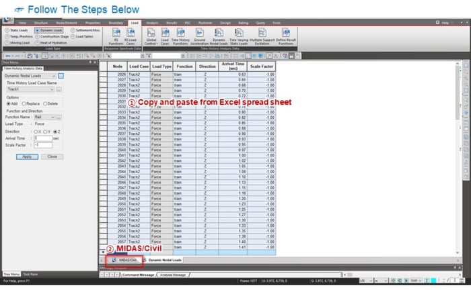Screen dimensions: 471x292
Task: Open the Node/Element ribbon tab
Action: pyautogui.click(x=67, y=23)
